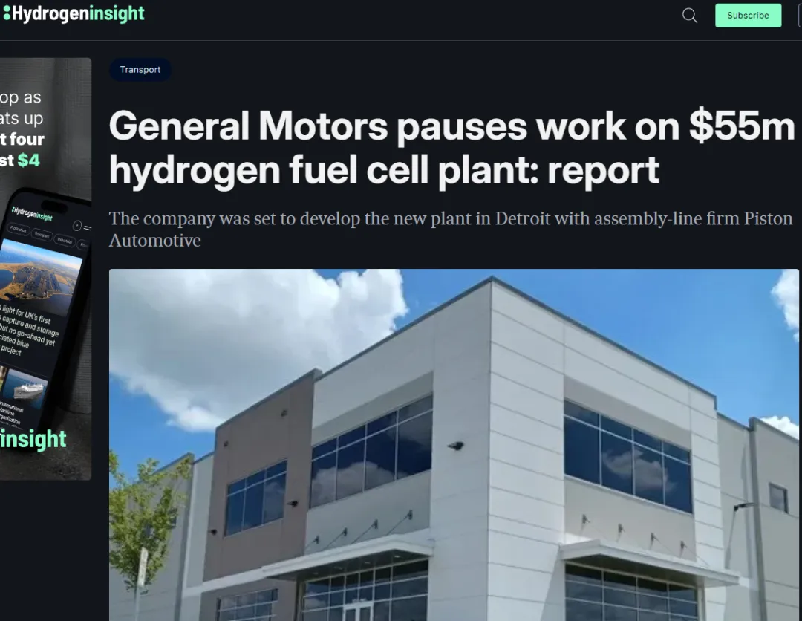Click the Production pill on ad phone
802x621 pixels.
coord(19,230)
